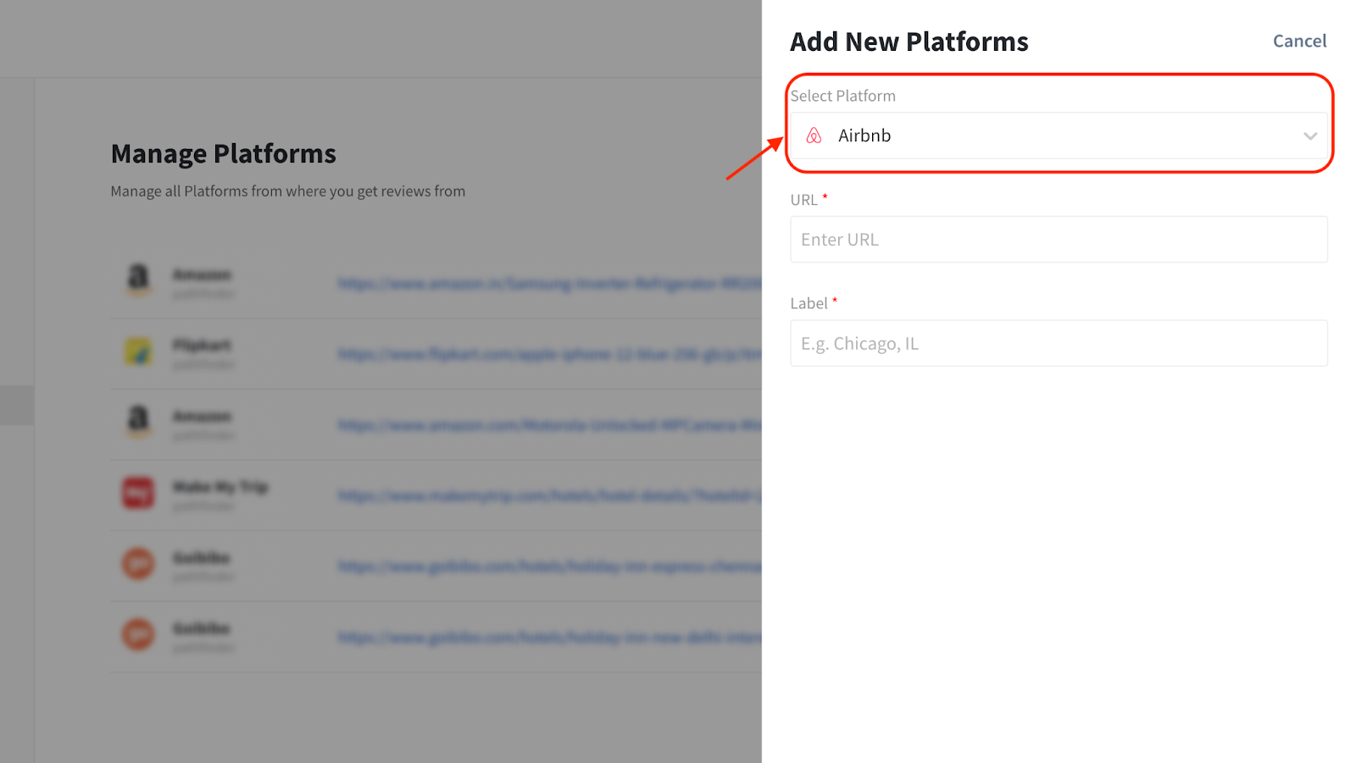Screen dimensions: 1356x763
Task: Click the Airbnb logo in platform selector
Action: [814, 135]
